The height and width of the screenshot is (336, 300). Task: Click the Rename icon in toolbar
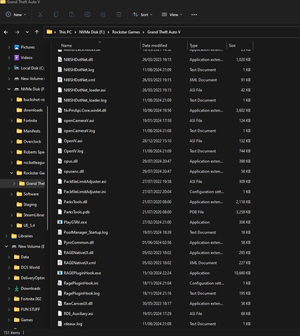[x=87, y=15]
